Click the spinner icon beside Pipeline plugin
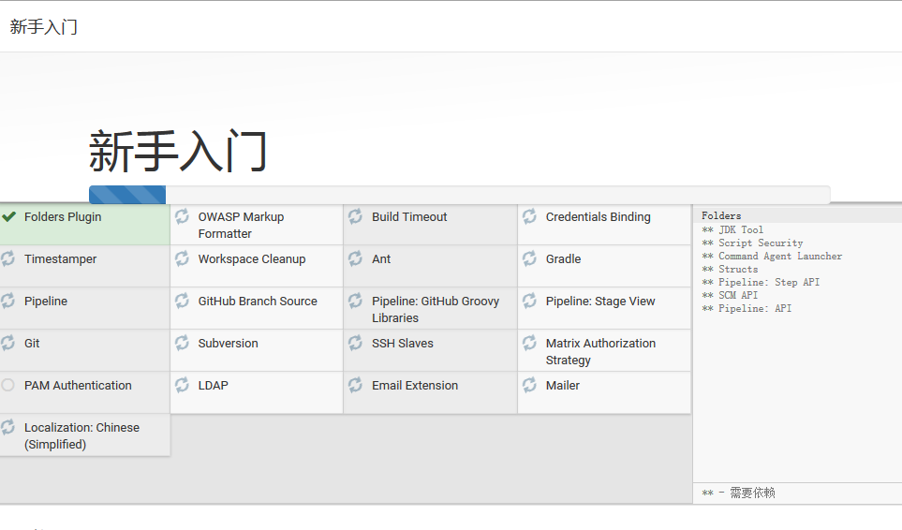Screen dimensions: 902x530 click(x=8, y=301)
